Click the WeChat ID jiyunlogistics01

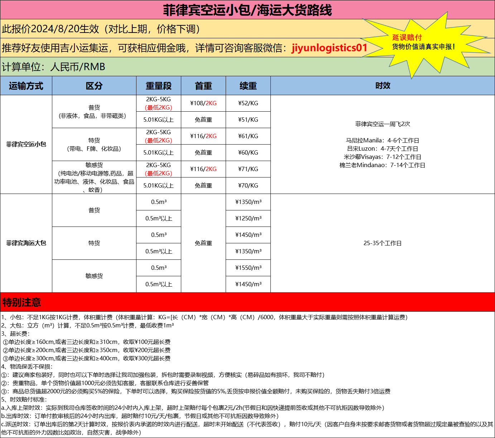tap(330, 48)
